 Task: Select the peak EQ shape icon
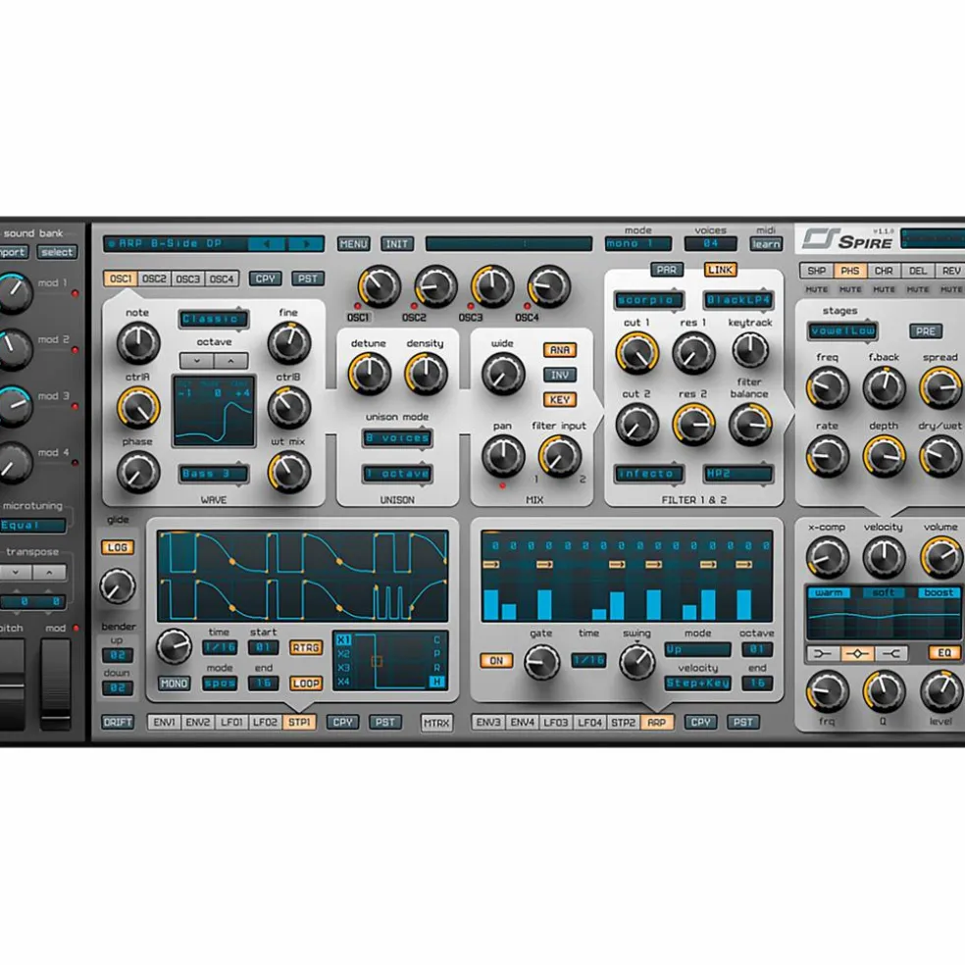pyautogui.click(x=857, y=653)
